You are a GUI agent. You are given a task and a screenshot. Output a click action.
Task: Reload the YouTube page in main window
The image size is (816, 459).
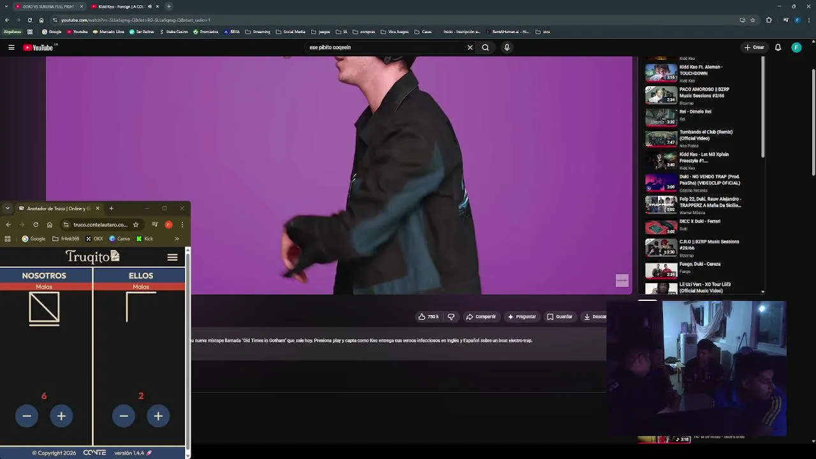tap(29, 20)
